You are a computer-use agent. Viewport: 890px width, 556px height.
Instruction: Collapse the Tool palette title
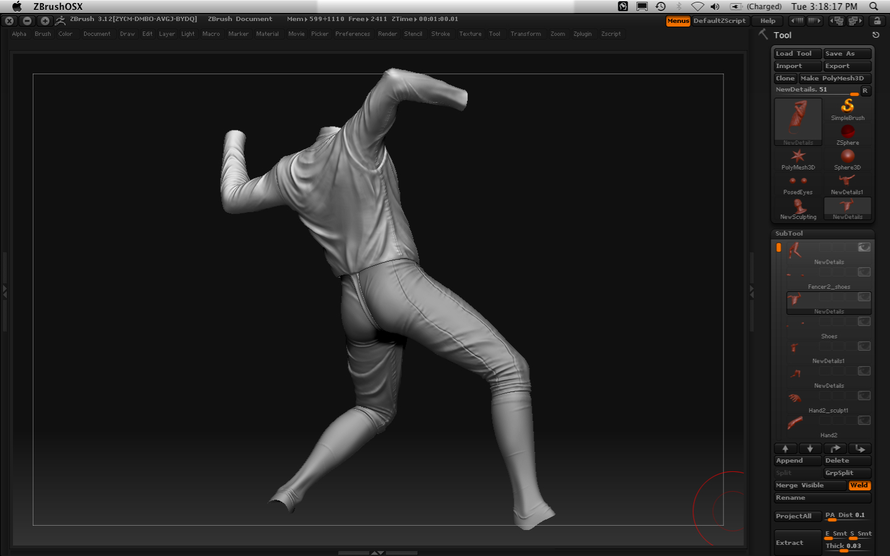(782, 35)
